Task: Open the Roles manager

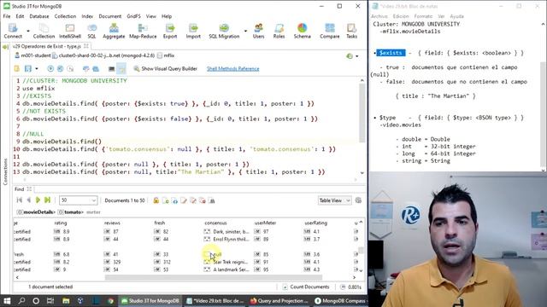Action: [279, 31]
